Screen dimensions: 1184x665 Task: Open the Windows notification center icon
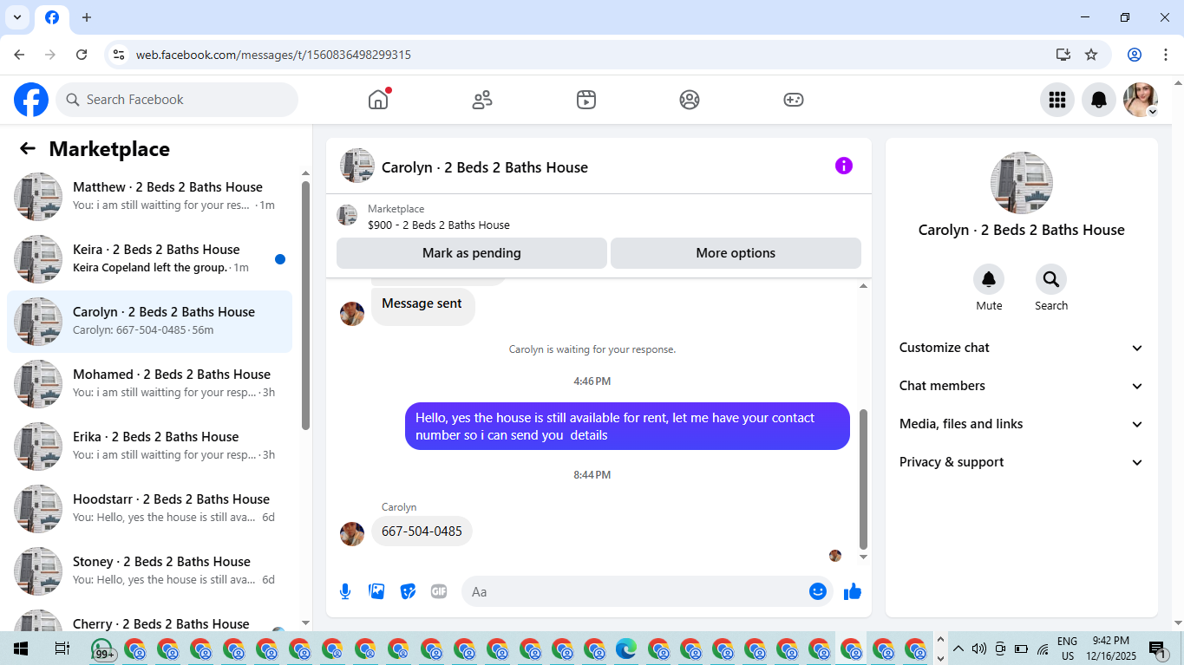(x=1157, y=649)
